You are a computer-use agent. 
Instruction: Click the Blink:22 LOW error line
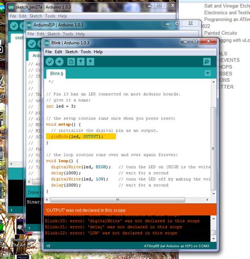[x=111, y=233]
